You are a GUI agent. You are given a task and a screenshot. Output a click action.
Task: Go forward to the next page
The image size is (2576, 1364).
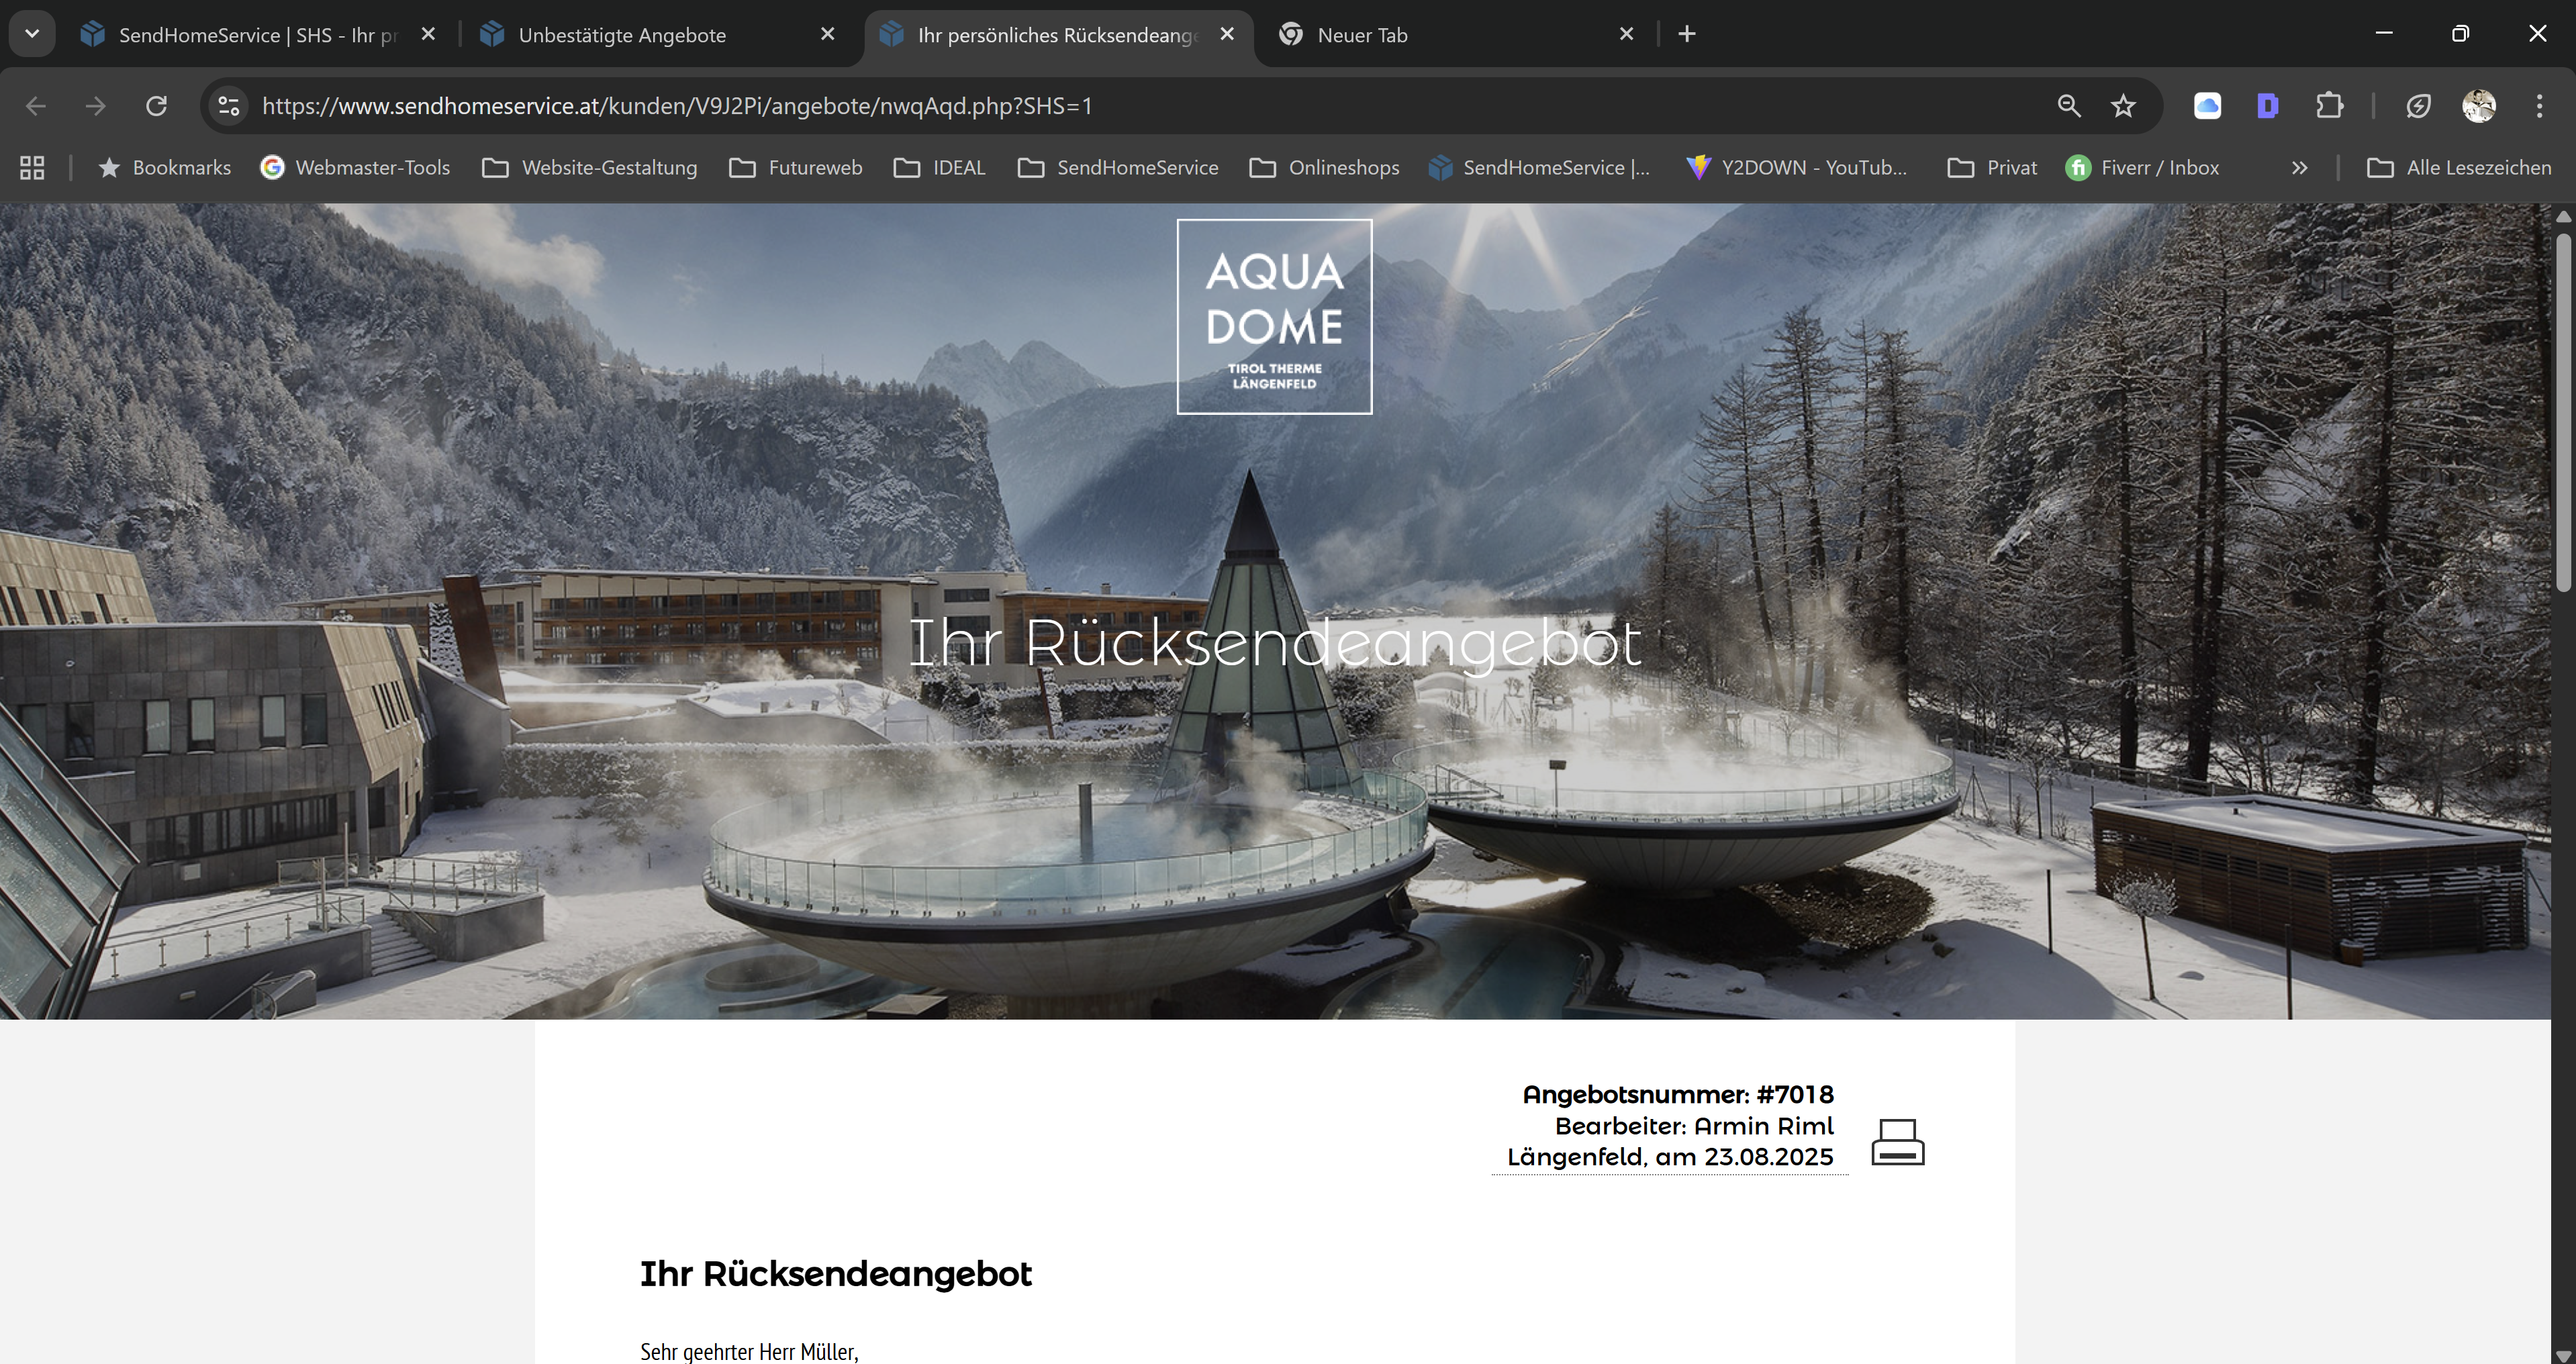(x=96, y=106)
